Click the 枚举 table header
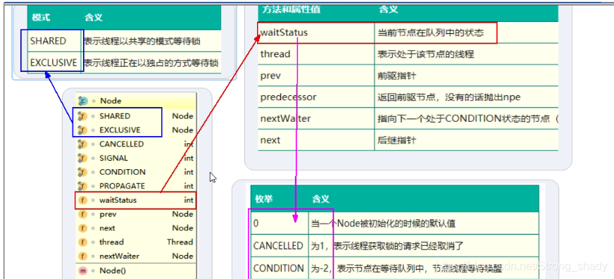614x279 pixels. click(264, 199)
